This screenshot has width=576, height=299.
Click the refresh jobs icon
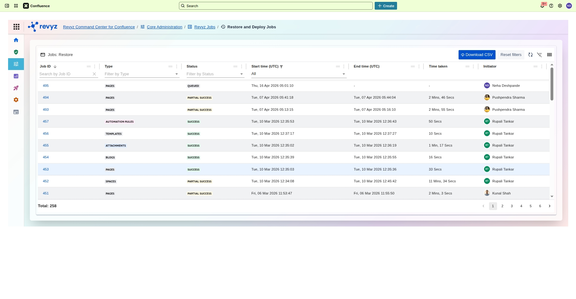click(530, 55)
